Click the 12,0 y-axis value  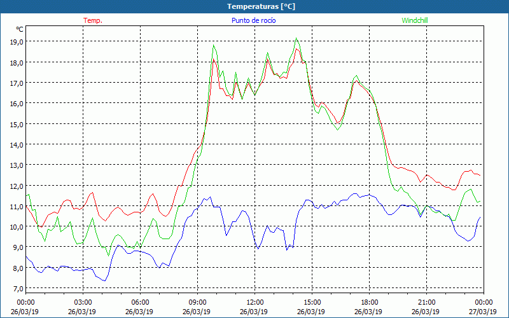(x=17, y=186)
